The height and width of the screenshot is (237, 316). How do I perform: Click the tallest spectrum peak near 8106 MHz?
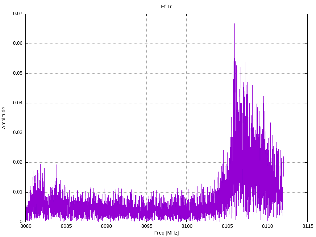[234, 24]
